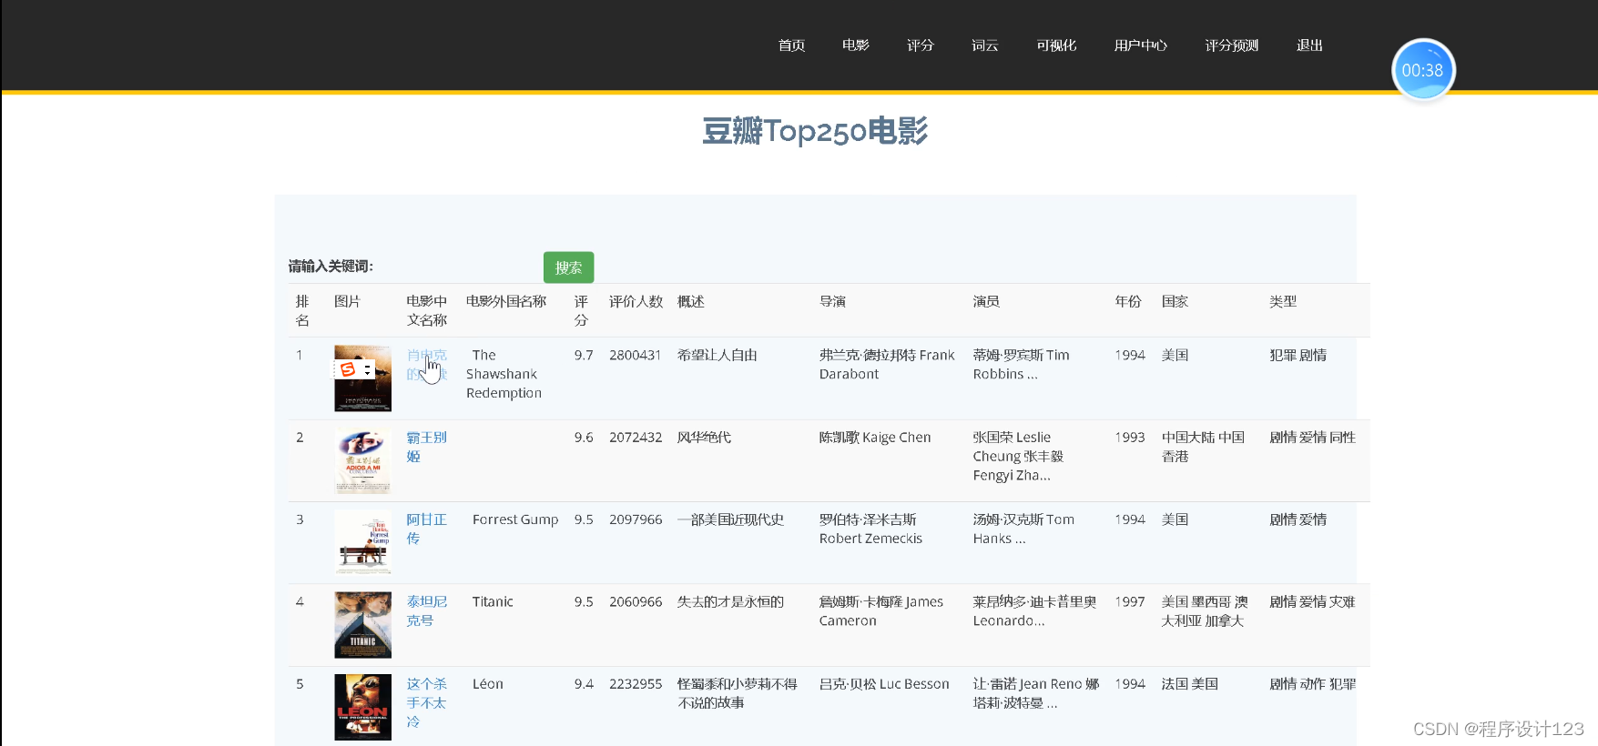Click the 图片 column header
Viewport: 1598px width, 746px height.
click(347, 301)
